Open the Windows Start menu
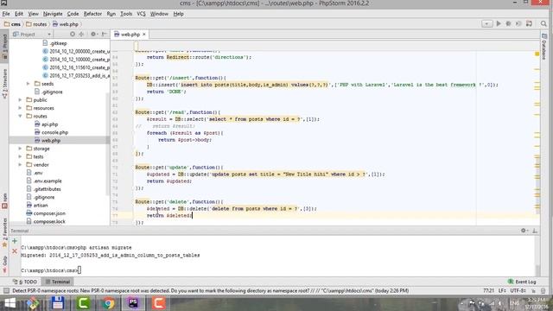This screenshot has width=553, height=311. [10, 303]
